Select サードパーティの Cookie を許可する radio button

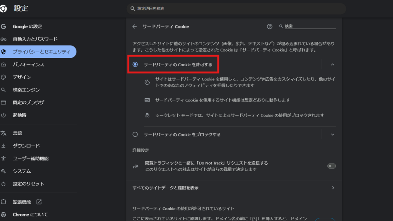coord(135,64)
